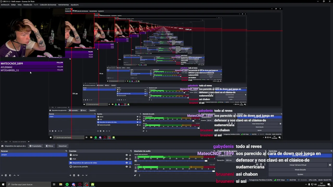Open Mic/Aux three-dot options menu

(135, 168)
